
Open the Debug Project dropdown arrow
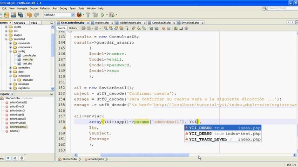pyautogui.click(x=116, y=15)
